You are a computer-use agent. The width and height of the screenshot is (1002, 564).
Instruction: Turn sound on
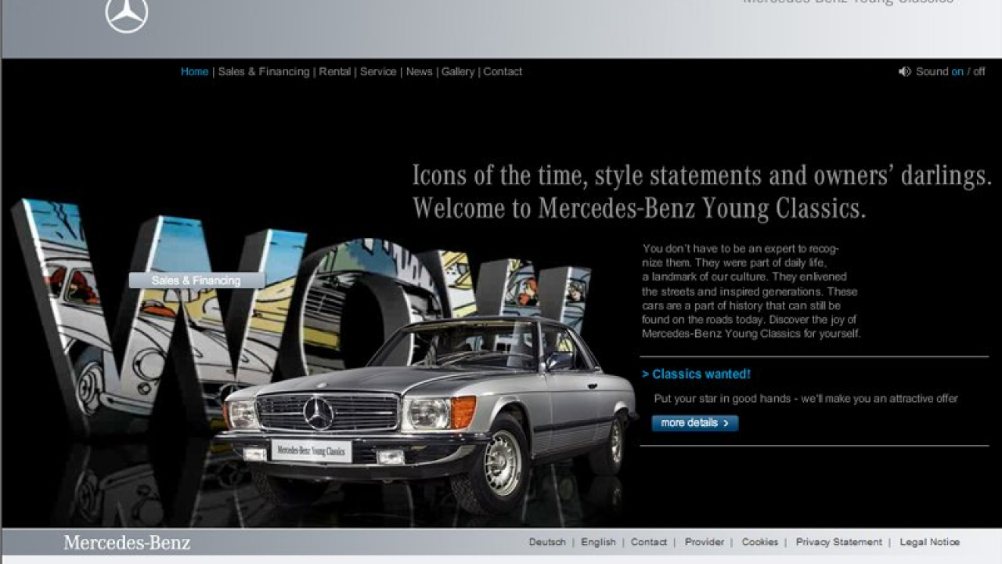coord(957,71)
